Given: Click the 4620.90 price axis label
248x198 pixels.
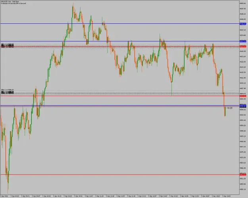Looking at the screenshot, I should tap(243, 62).
